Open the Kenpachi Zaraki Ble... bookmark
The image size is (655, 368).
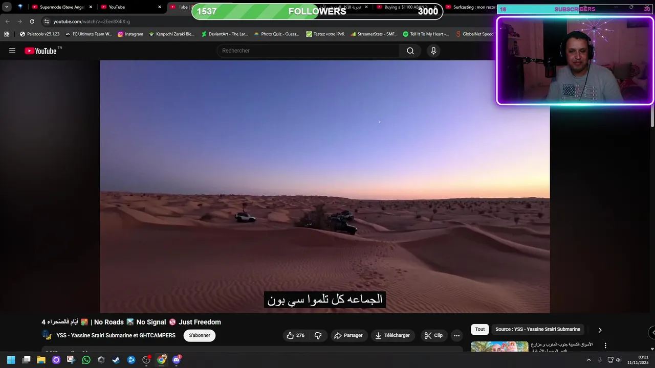(x=171, y=34)
